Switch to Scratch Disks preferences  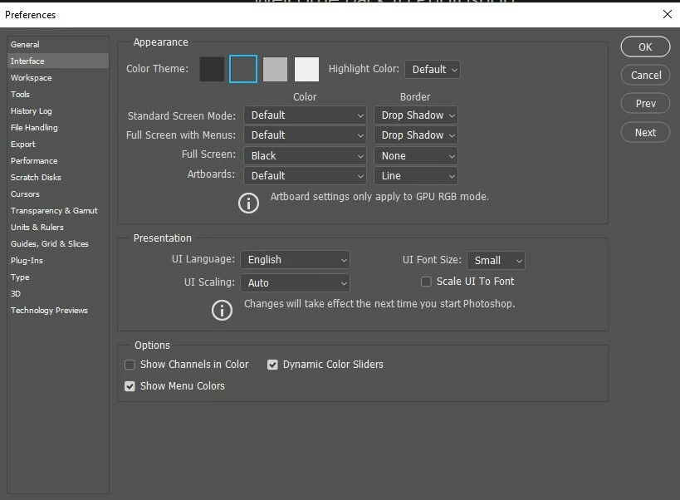click(57, 178)
